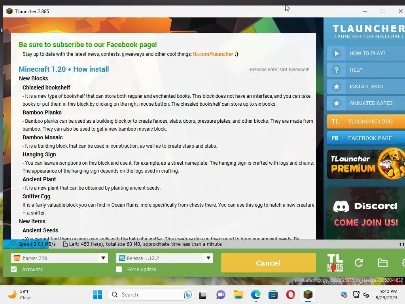Expand the Release 1.12.2 version dropdown
This screenshot has width=405, height=304.
click(208, 258)
